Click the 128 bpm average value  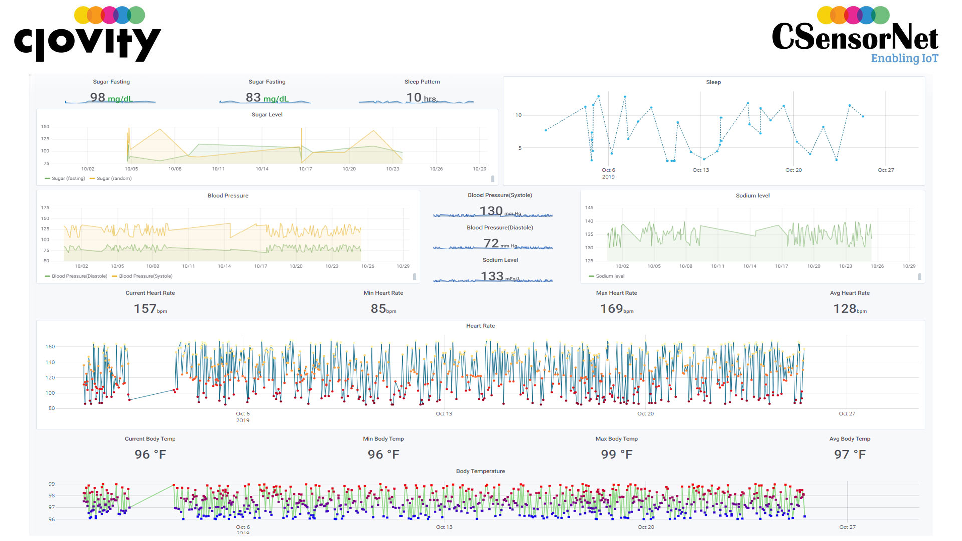click(x=850, y=309)
